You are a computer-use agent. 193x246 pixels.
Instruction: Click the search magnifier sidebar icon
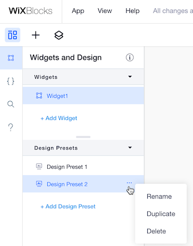(x=11, y=104)
